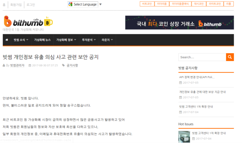The height and width of the screenshot is (143, 242).
Task: Click calendar icon beside 2017-06-30 post date
Action: (30, 65)
